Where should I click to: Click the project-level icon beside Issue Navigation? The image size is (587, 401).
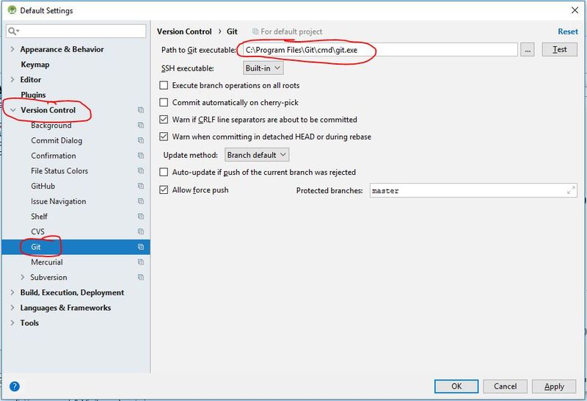click(141, 201)
